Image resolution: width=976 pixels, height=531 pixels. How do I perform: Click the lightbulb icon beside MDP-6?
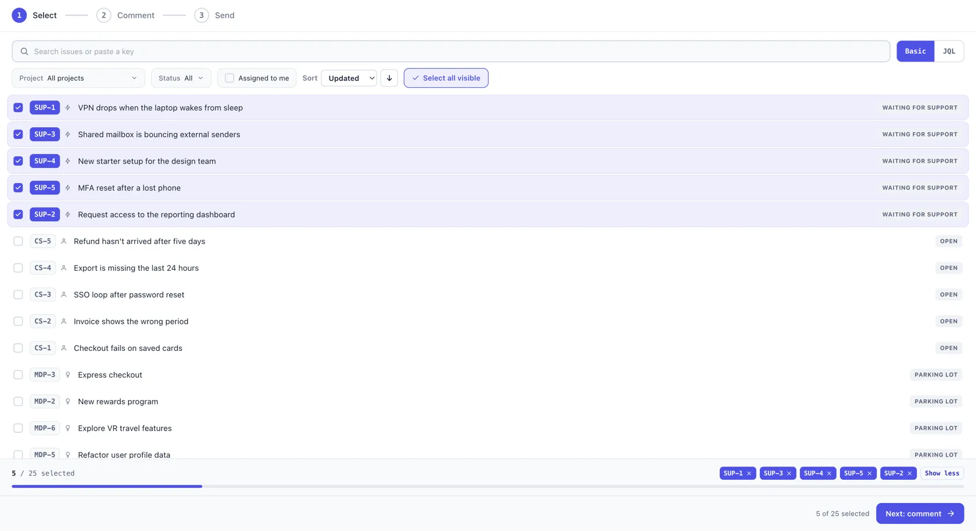[68, 428]
